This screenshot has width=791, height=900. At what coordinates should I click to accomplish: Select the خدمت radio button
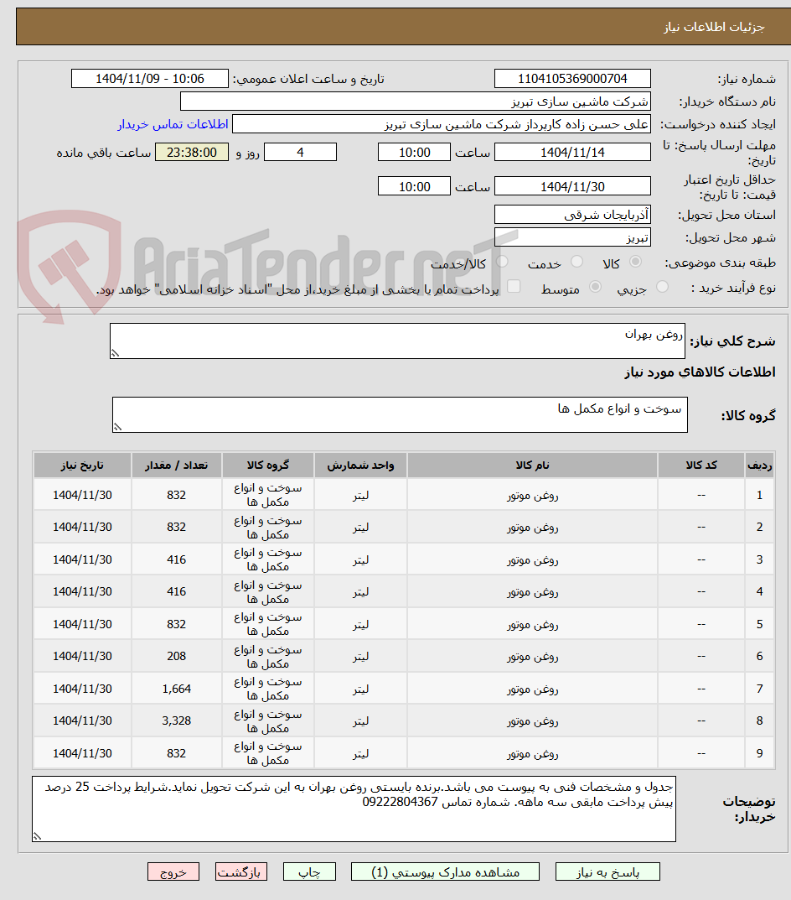click(x=577, y=262)
